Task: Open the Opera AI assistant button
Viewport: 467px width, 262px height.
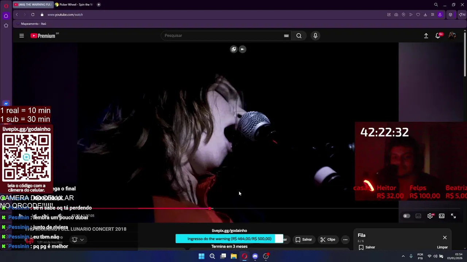Action: click(462, 15)
